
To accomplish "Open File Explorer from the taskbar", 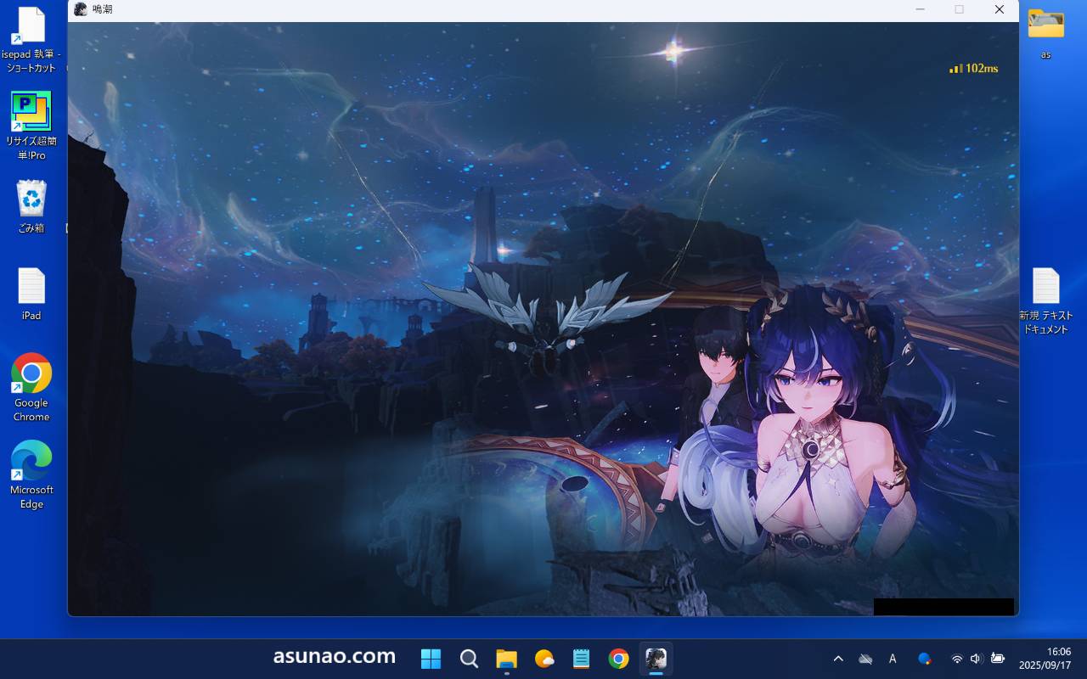I will pyautogui.click(x=507, y=659).
